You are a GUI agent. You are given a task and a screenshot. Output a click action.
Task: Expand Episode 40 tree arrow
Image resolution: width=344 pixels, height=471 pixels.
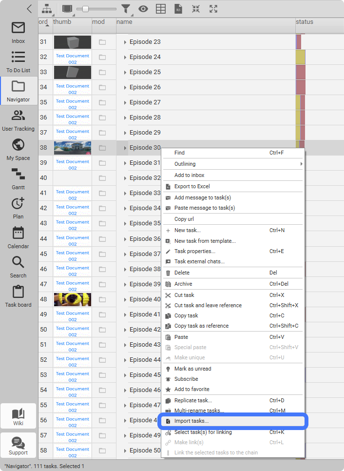point(125,300)
